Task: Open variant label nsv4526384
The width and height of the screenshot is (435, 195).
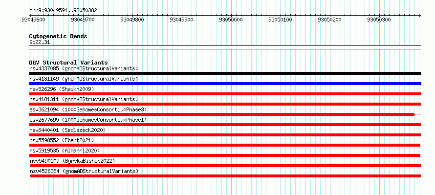Action: coord(84,171)
